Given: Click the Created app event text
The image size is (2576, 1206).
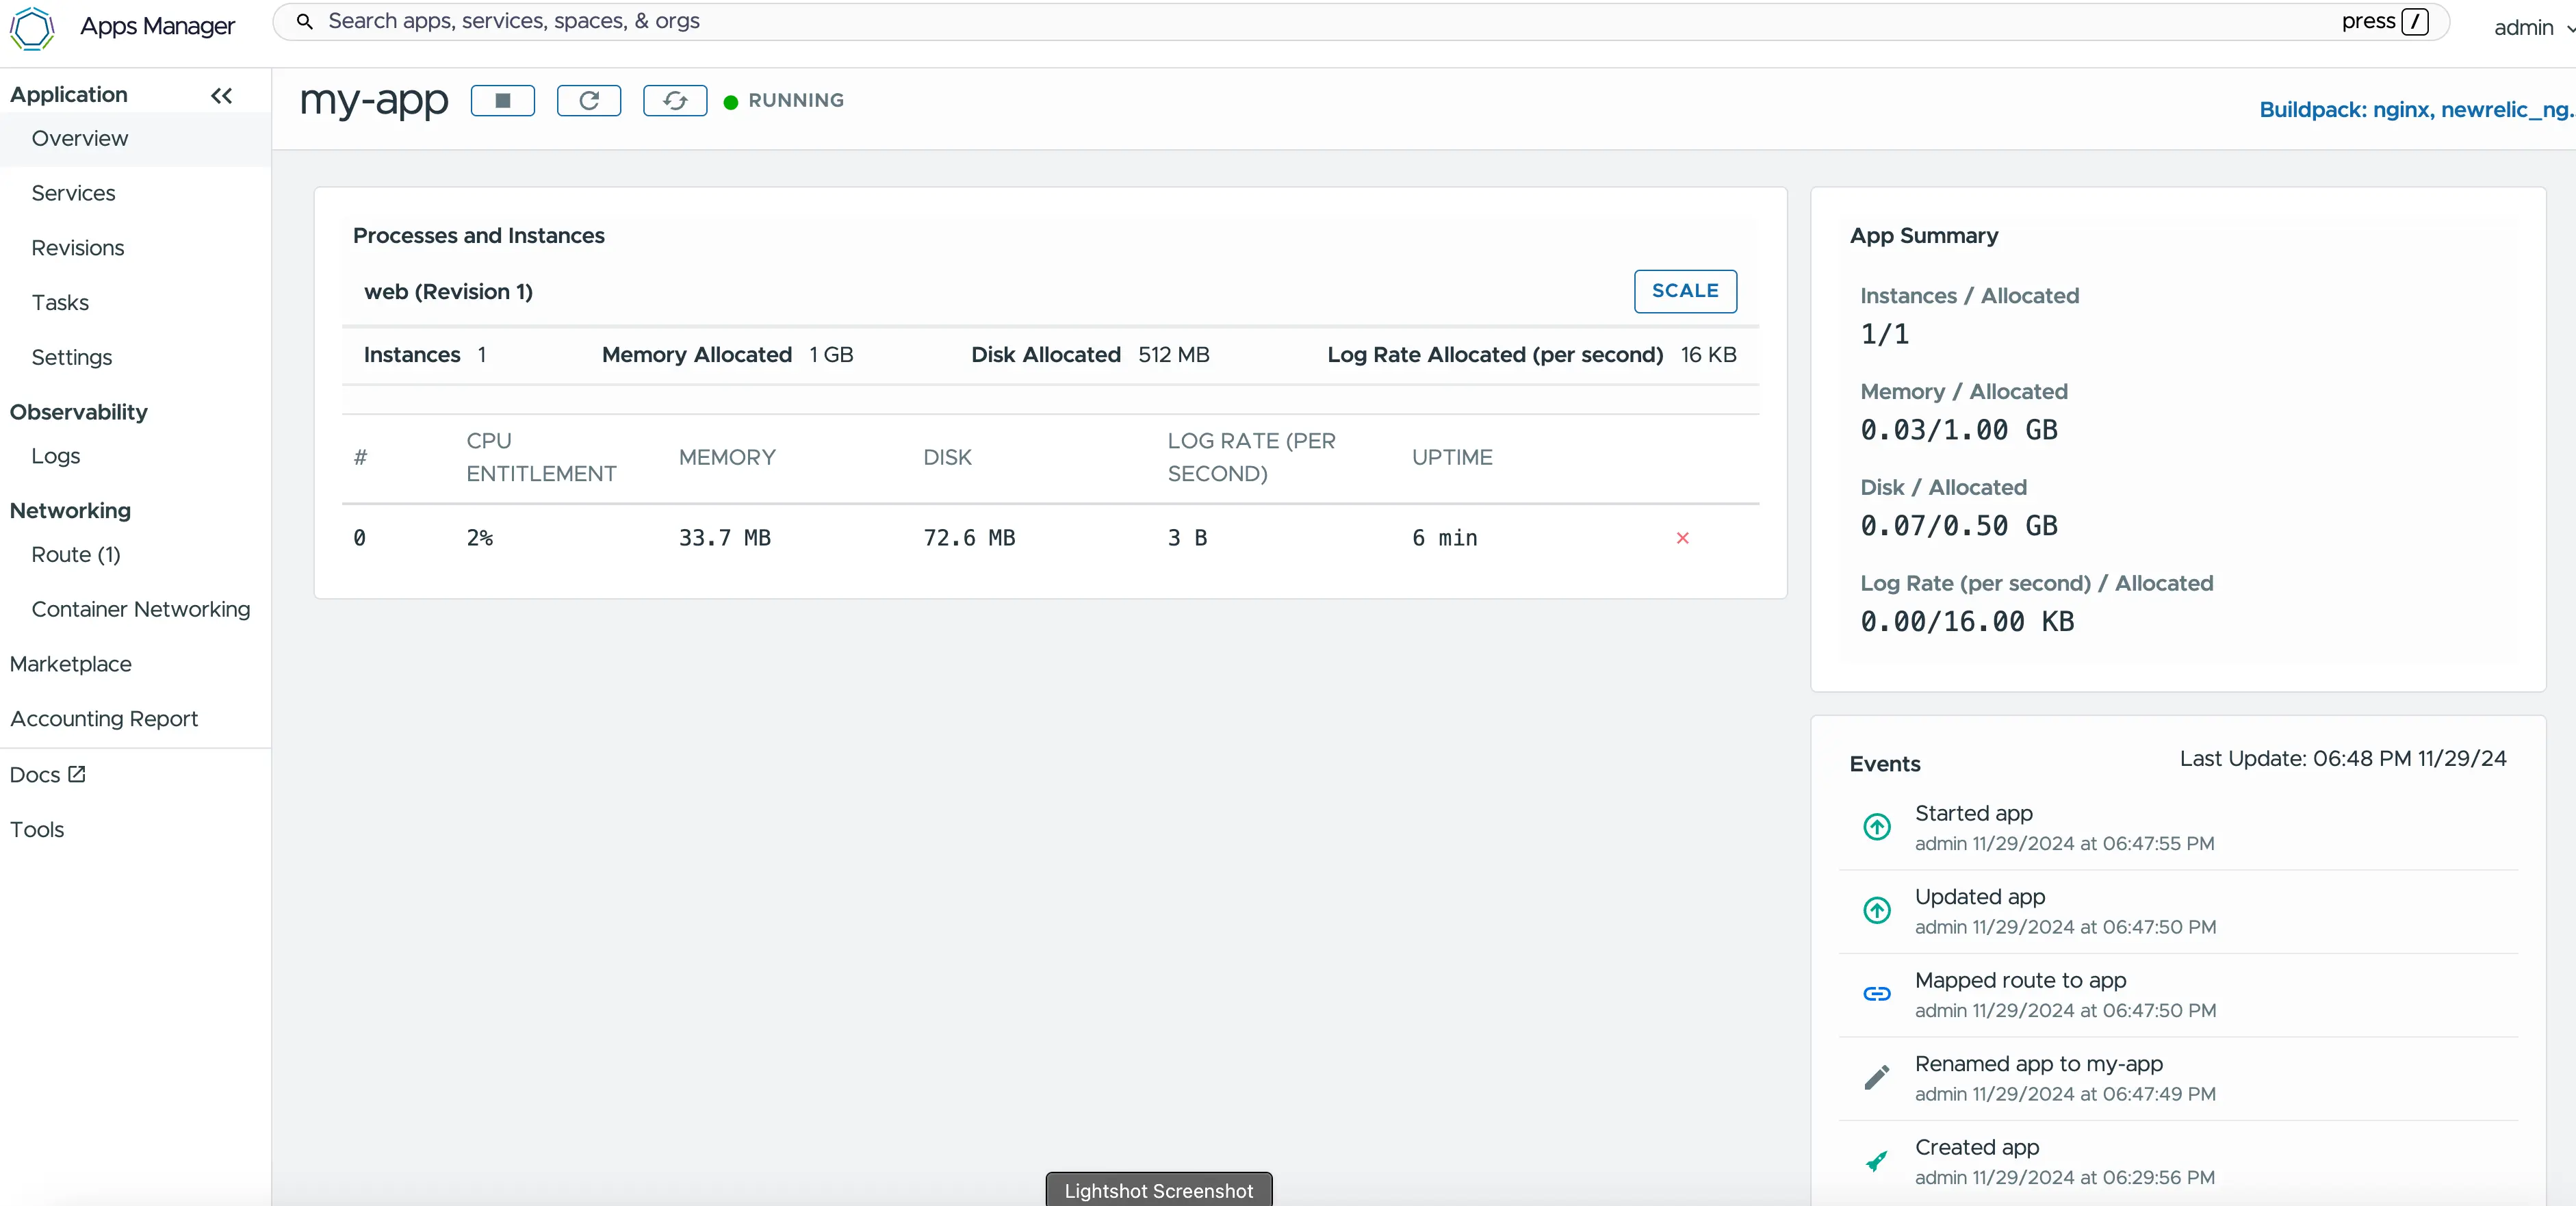Looking at the screenshot, I should [x=1976, y=1147].
